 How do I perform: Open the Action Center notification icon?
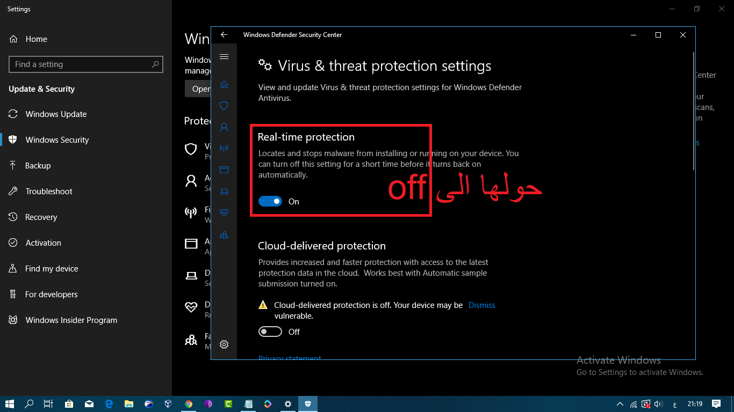pos(716,404)
